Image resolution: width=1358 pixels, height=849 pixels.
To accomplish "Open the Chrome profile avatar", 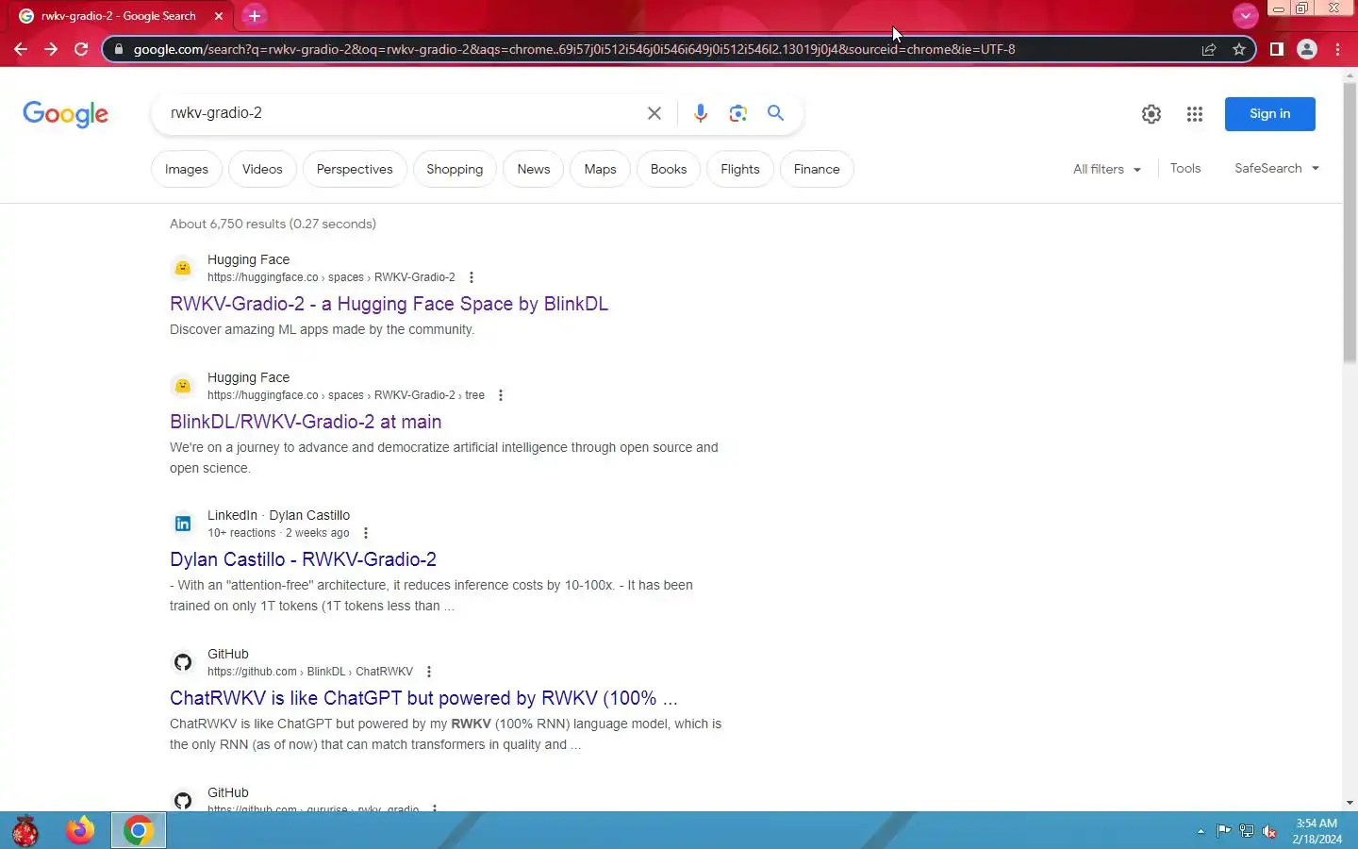I will click(1307, 49).
